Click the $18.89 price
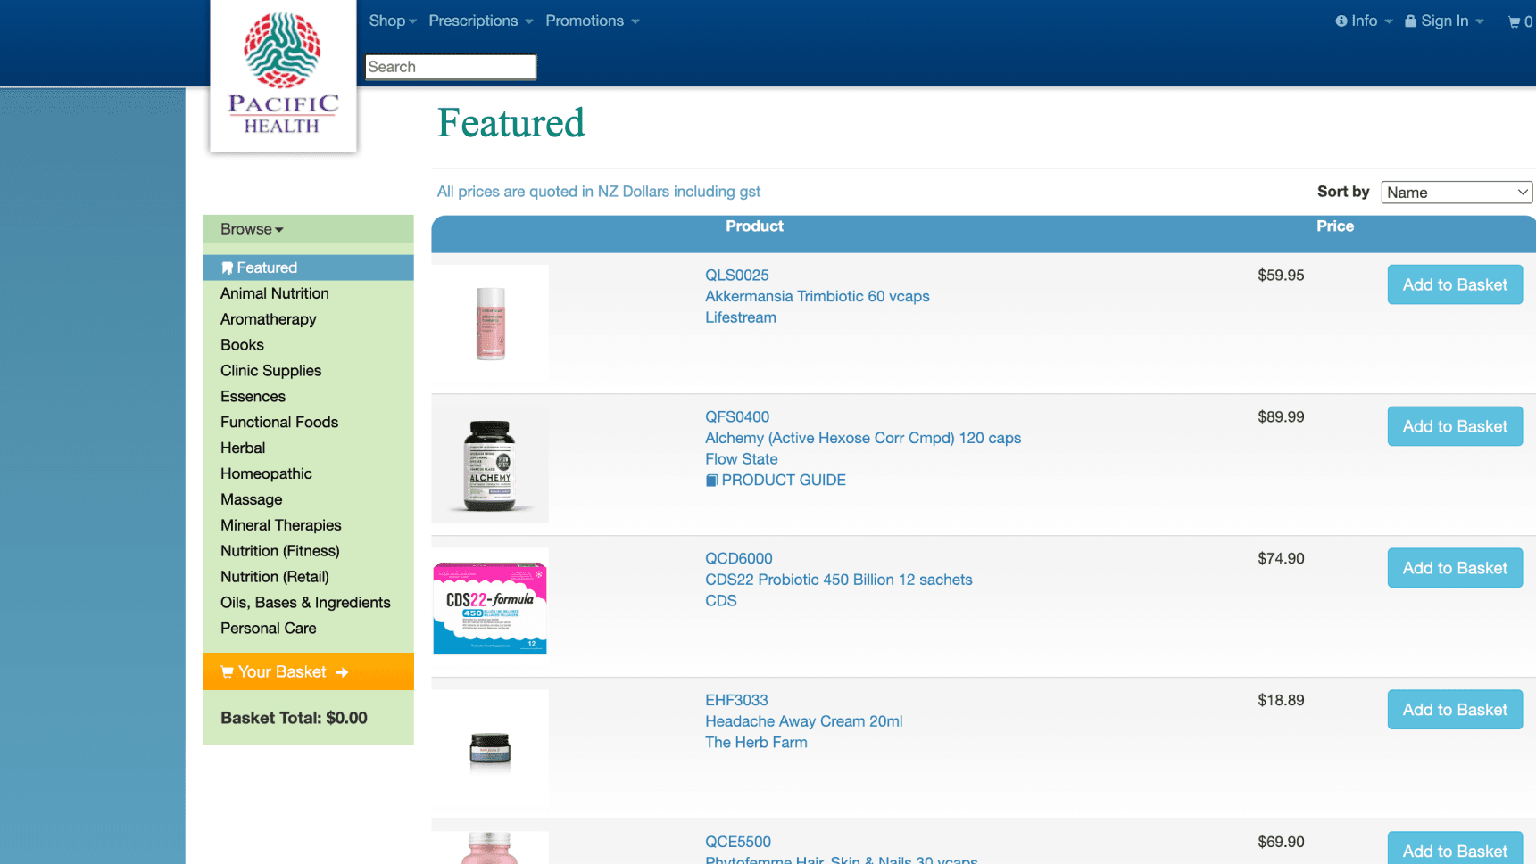The image size is (1536, 864). (1281, 701)
